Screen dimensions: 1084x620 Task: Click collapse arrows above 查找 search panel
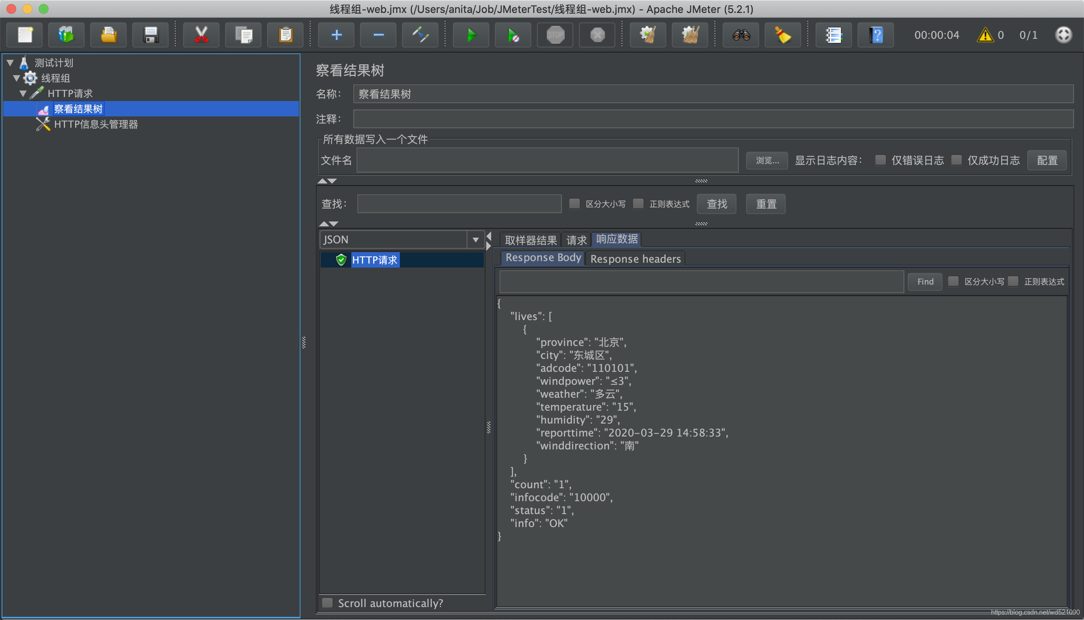click(327, 181)
